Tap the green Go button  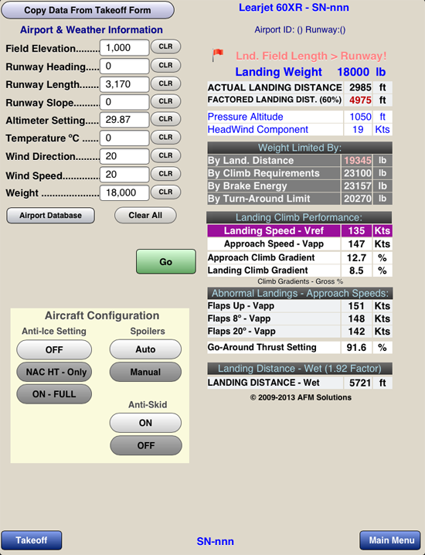(x=166, y=261)
